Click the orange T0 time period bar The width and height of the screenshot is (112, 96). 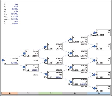click(10, 93)
